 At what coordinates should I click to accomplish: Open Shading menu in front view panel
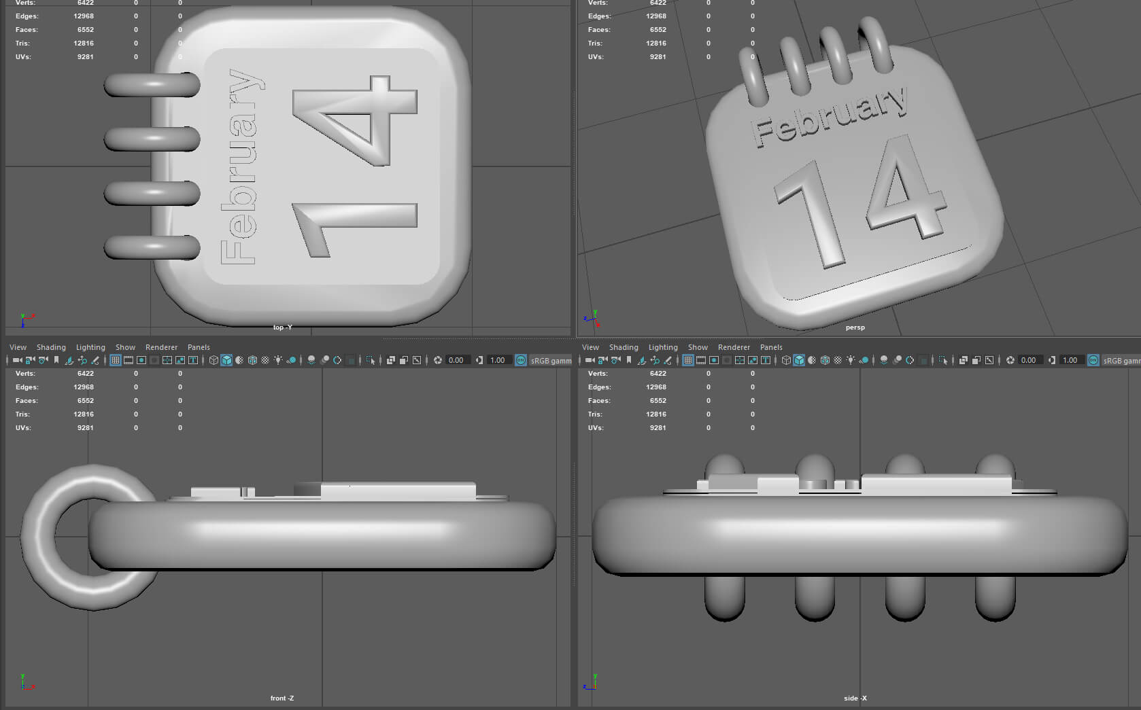(x=51, y=347)
